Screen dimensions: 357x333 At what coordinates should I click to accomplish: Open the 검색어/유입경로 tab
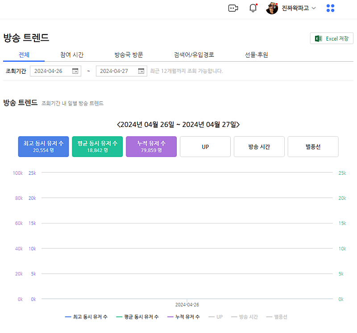click(x=194, y=55)
